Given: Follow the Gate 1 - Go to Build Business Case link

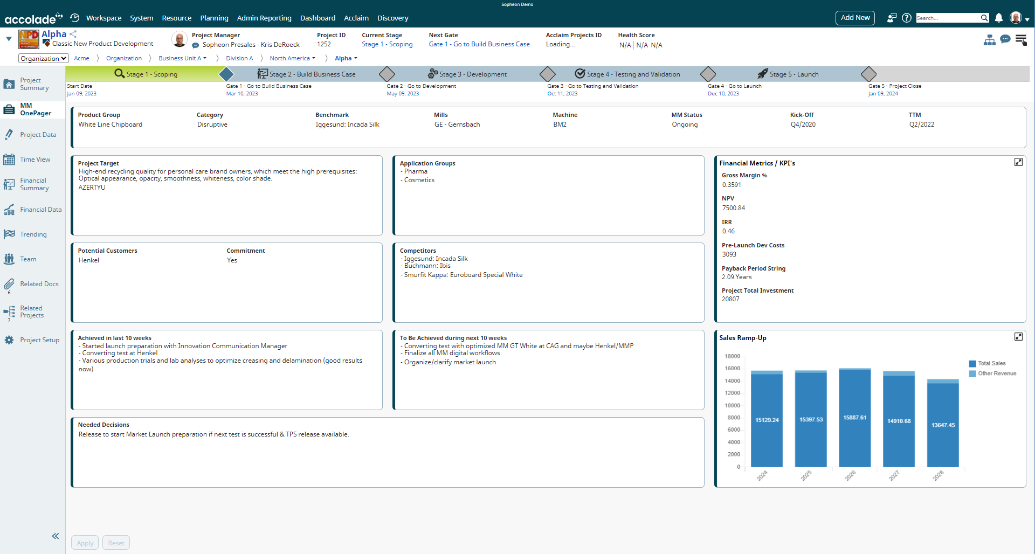Looking at the screenshot, I should click(479, 44).
